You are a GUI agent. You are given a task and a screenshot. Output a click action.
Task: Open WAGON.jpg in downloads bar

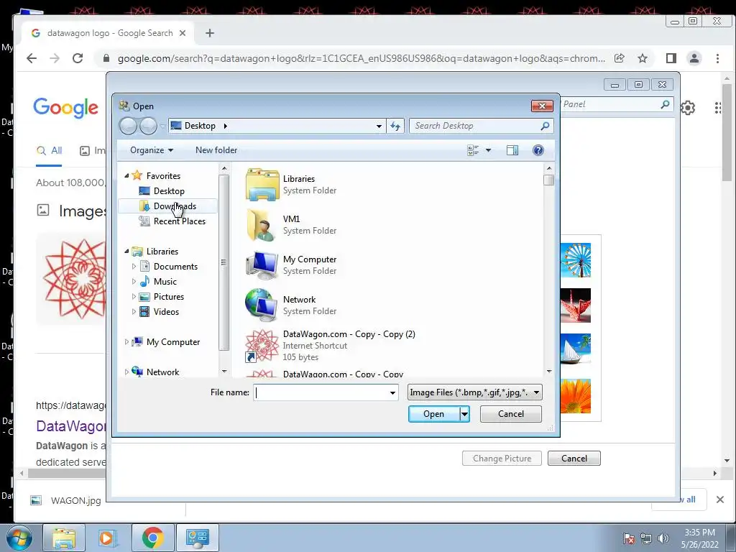pos(65,500)
